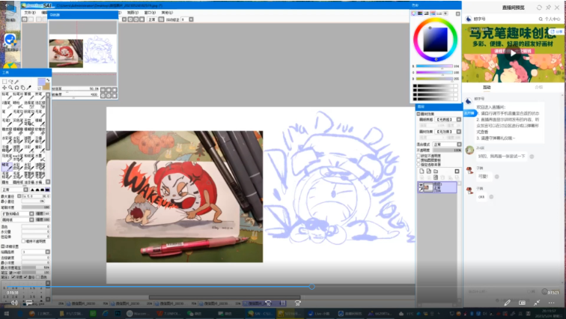This screenshot has width=566, height=319.
Task: Hide the layer with the eye icon
Action: coord(421,185)
